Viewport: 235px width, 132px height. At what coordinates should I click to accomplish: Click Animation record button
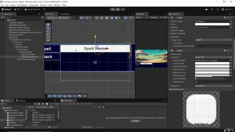tap(70, 104)
